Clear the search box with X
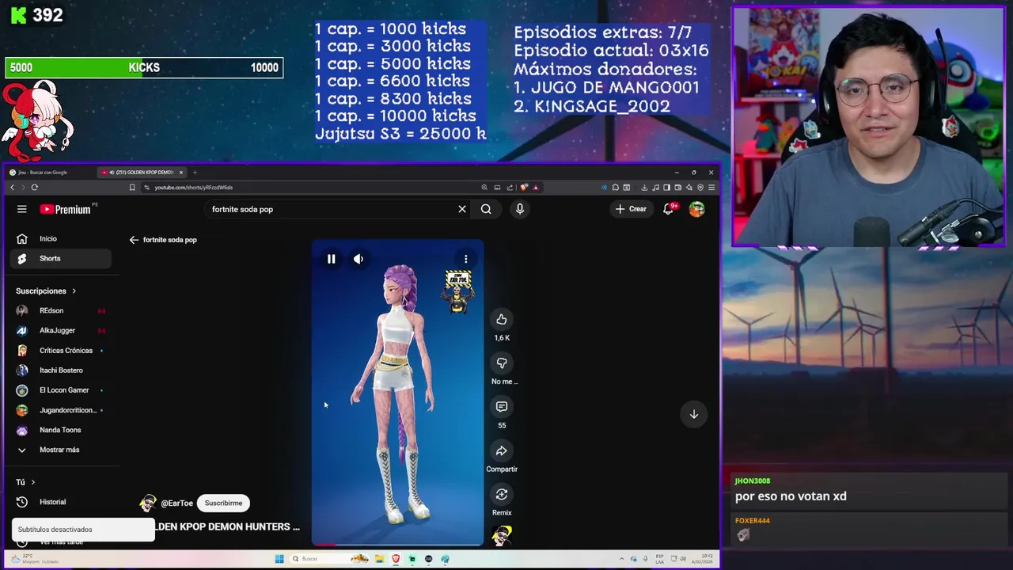 (x=462, y=209)
